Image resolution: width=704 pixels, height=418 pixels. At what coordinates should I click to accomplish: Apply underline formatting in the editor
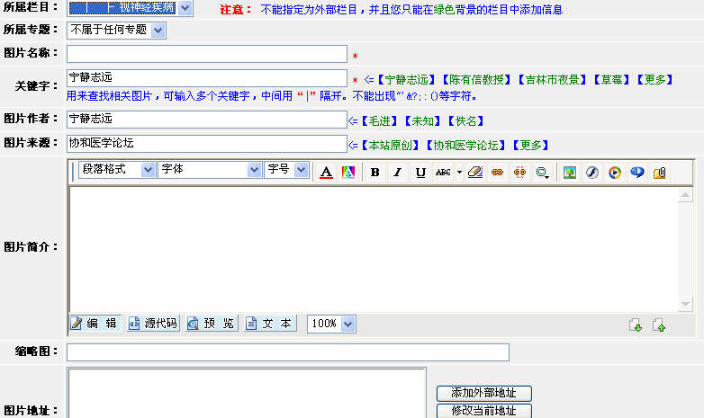(x=420, y=172)
